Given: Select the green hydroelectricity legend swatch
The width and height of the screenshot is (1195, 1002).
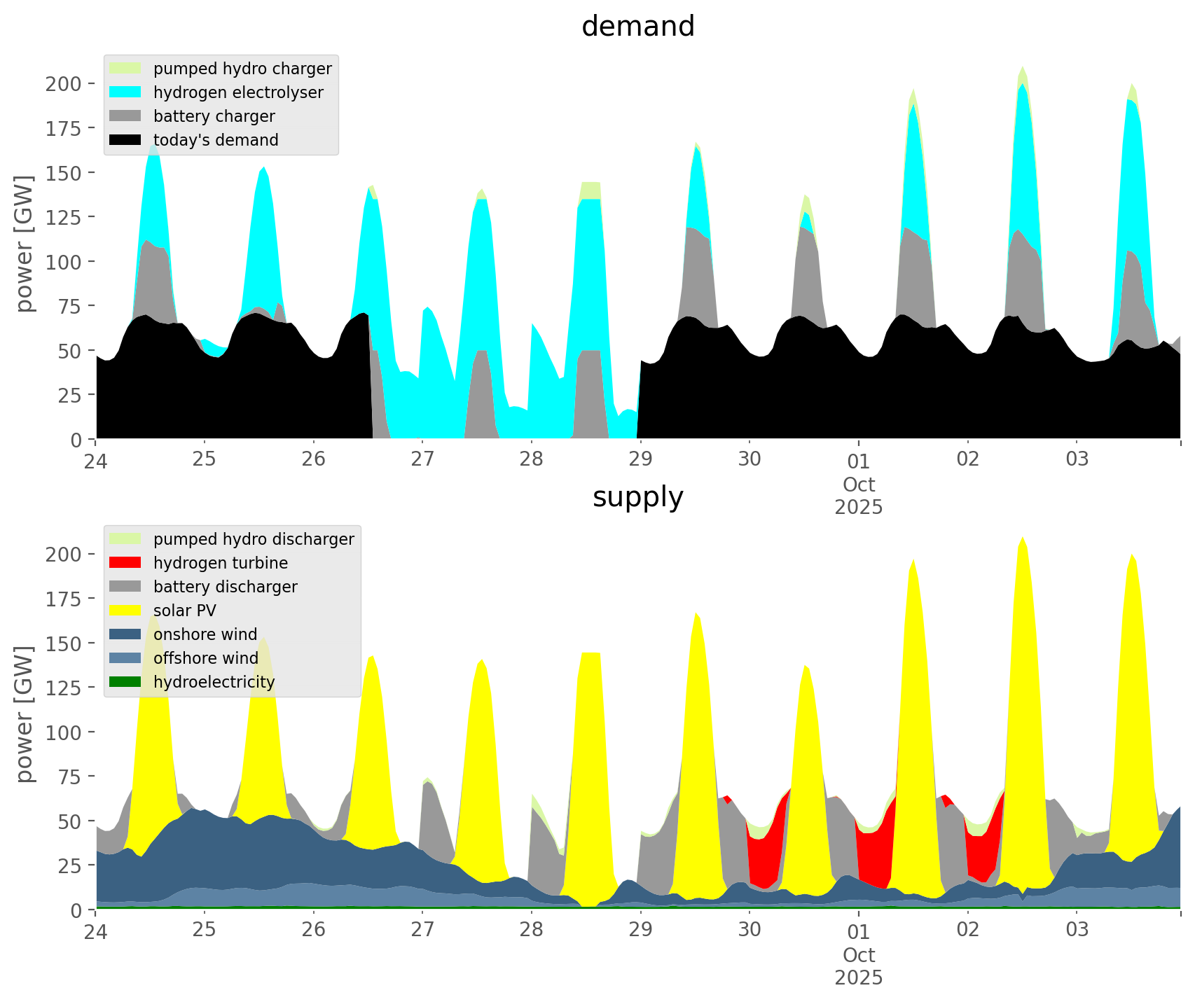Looking at the screenshot, I should pyautogui.click(x=125, y=682).
